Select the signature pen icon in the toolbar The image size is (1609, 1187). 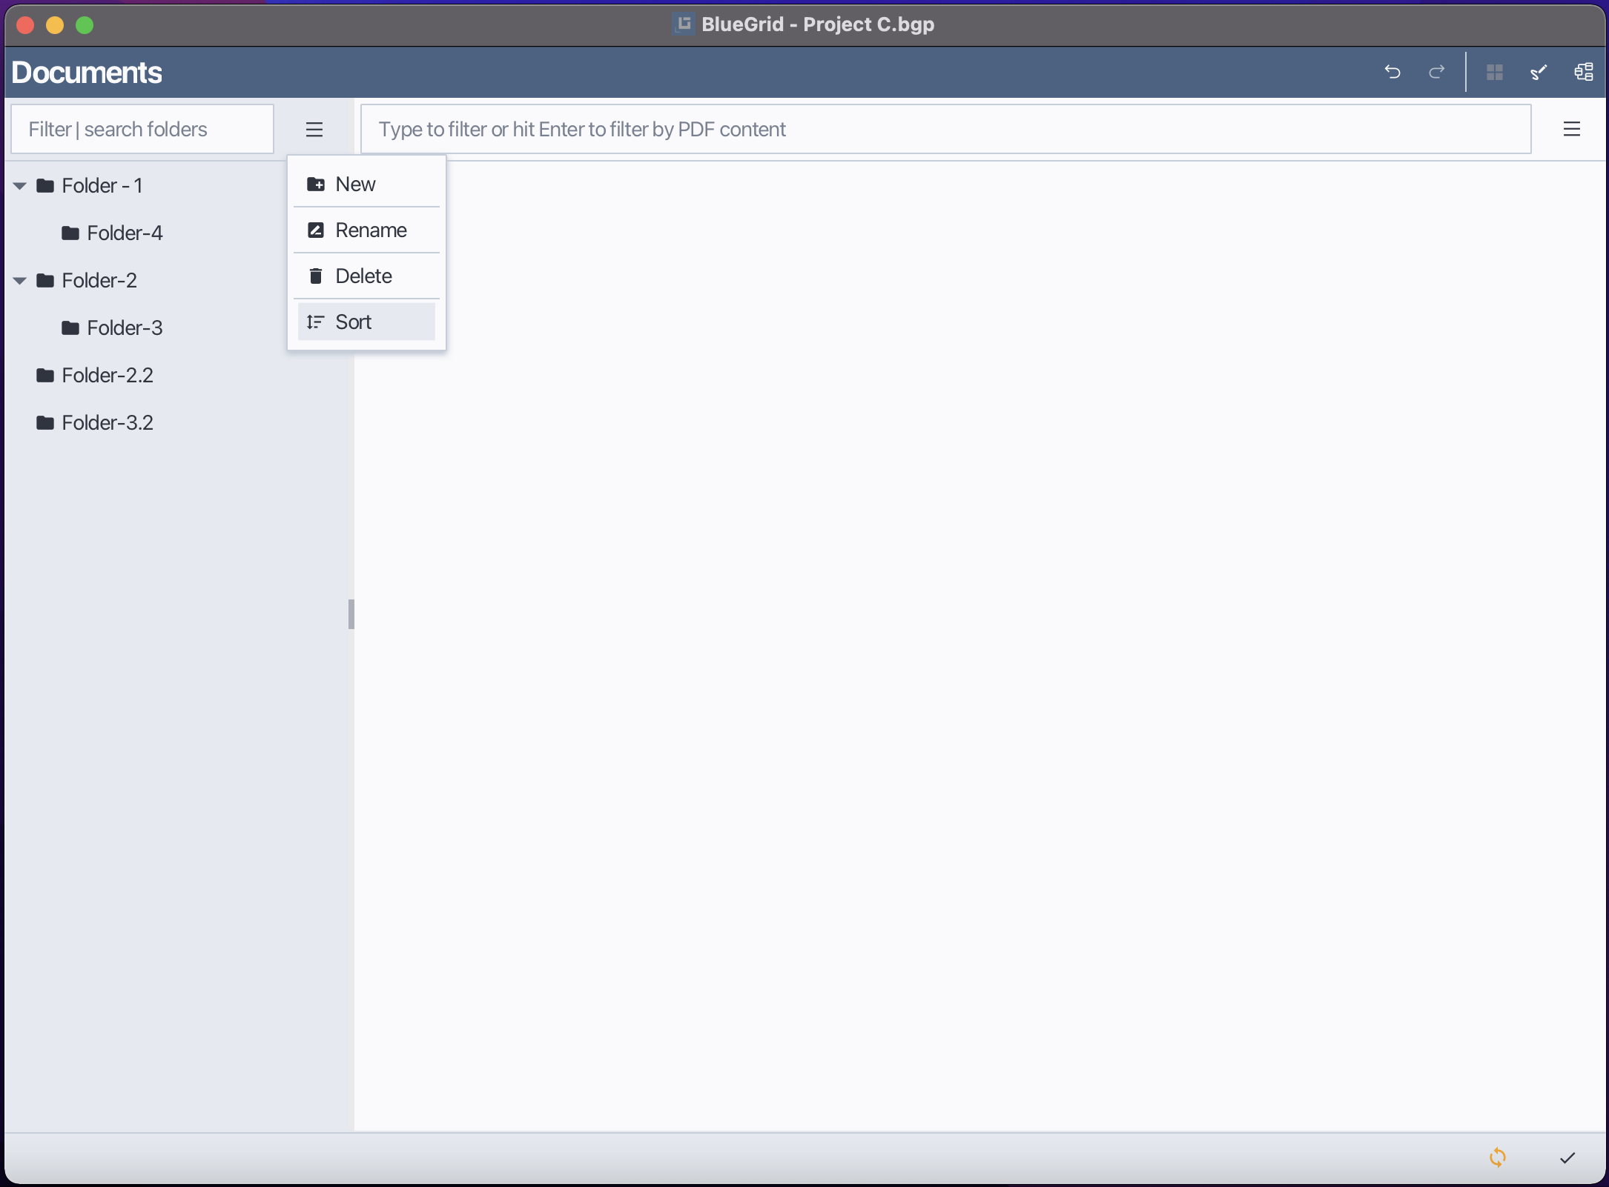tap(1539, 72)
